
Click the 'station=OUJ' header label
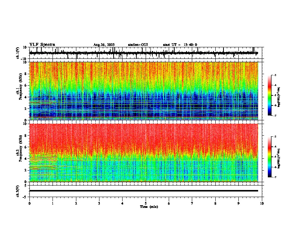click(x=138, y=45)
